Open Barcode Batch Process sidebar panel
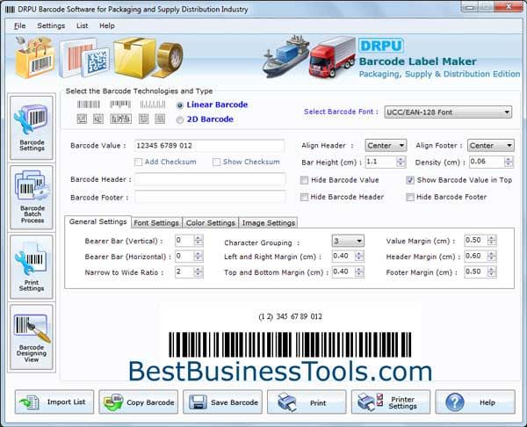Viewport: 527px width, 427px height. (x=32, y=197)
